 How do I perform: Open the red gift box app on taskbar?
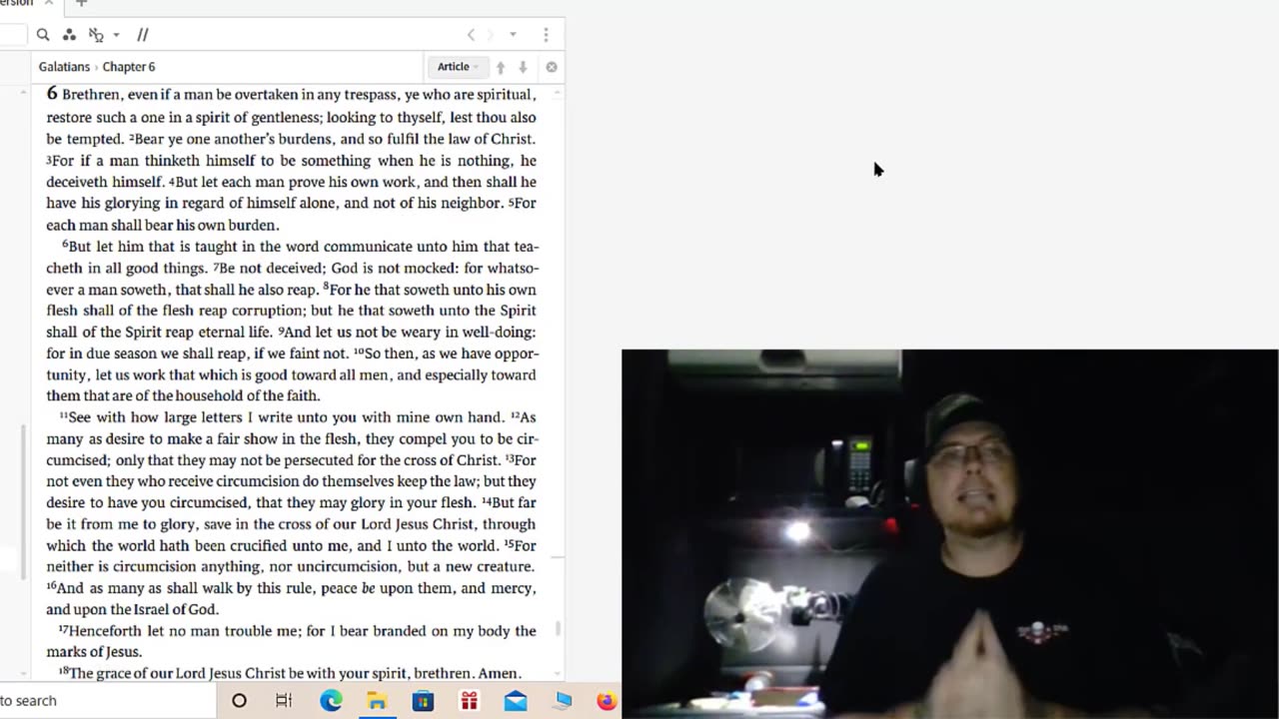coord(469,701)
